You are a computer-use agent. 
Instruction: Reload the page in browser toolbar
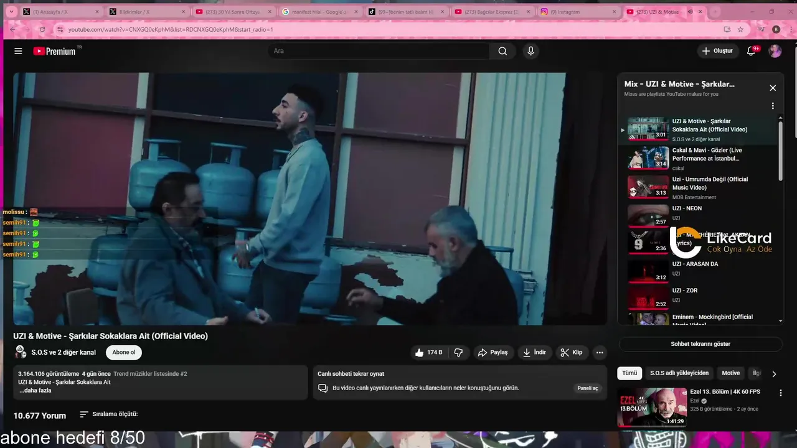42,29
